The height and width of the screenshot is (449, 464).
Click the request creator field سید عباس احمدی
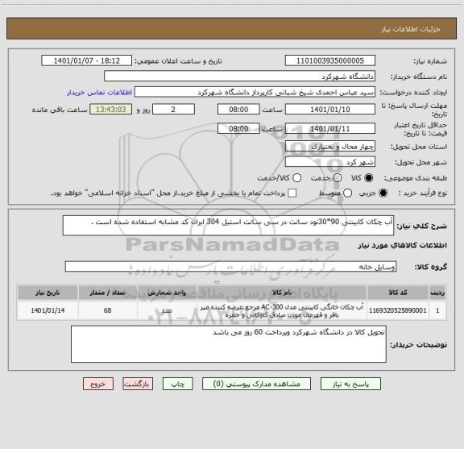[255, 92]
